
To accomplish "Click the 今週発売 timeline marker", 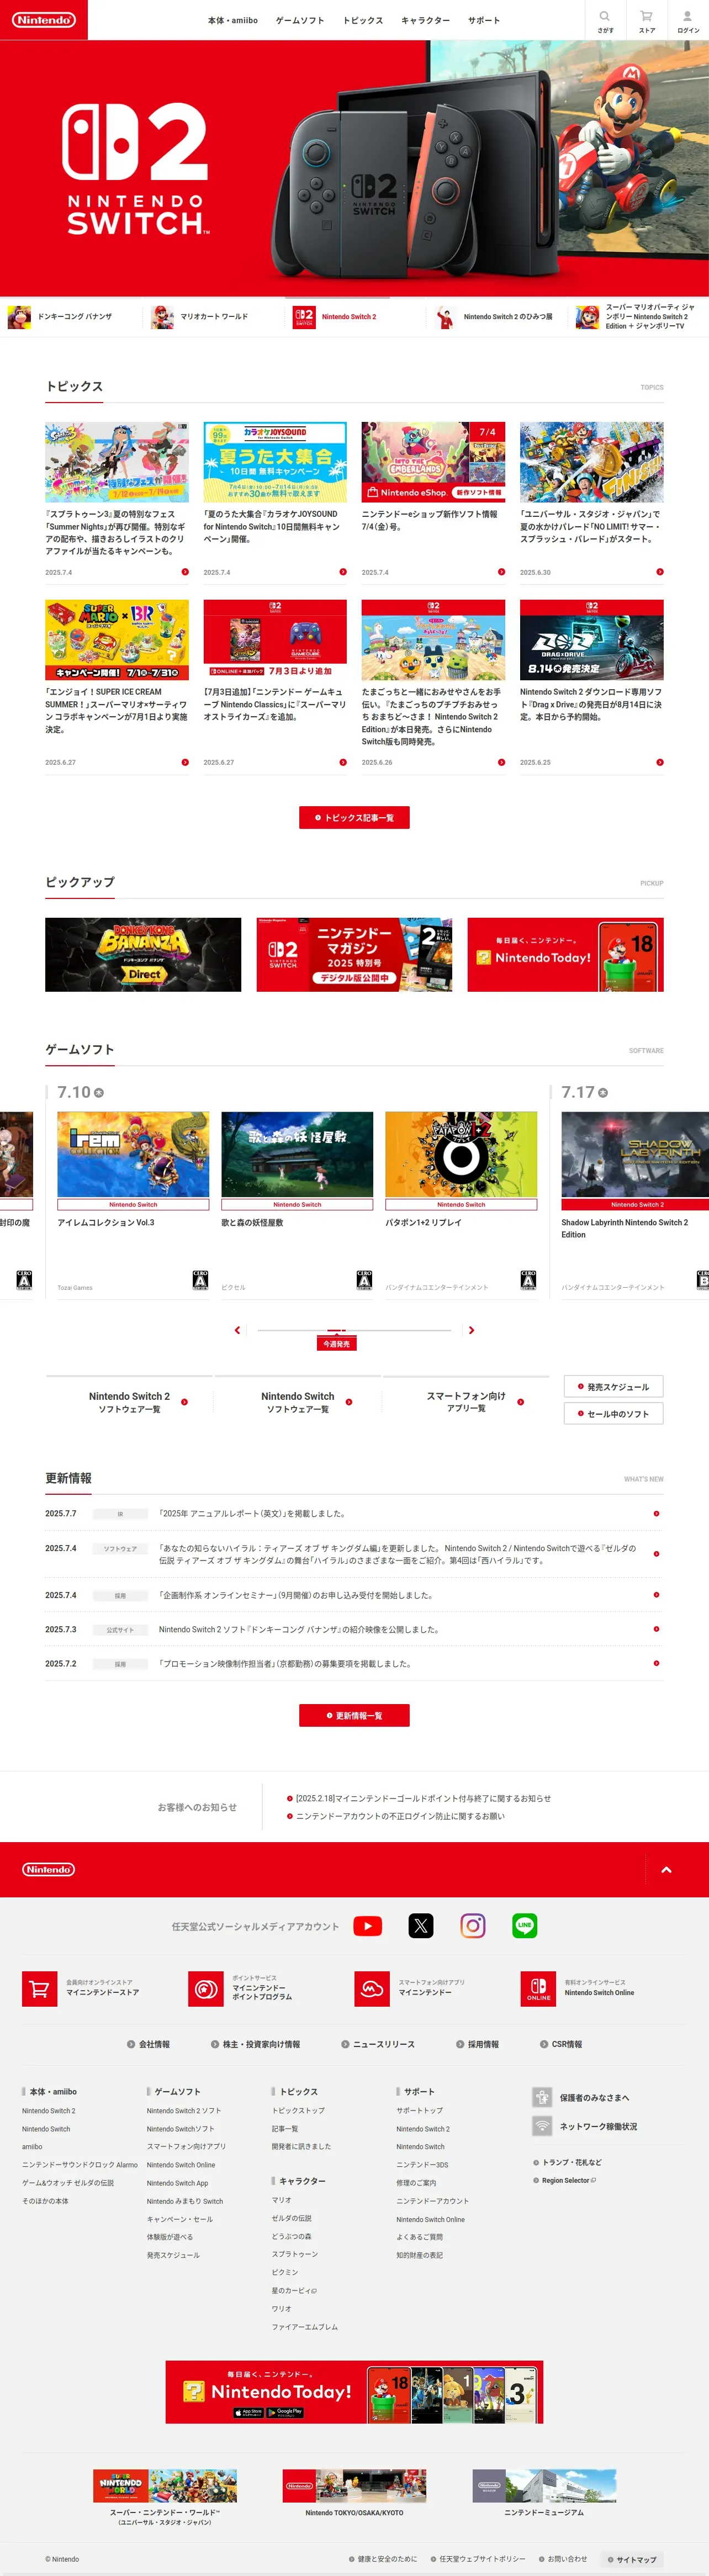I will [336, 1344].
